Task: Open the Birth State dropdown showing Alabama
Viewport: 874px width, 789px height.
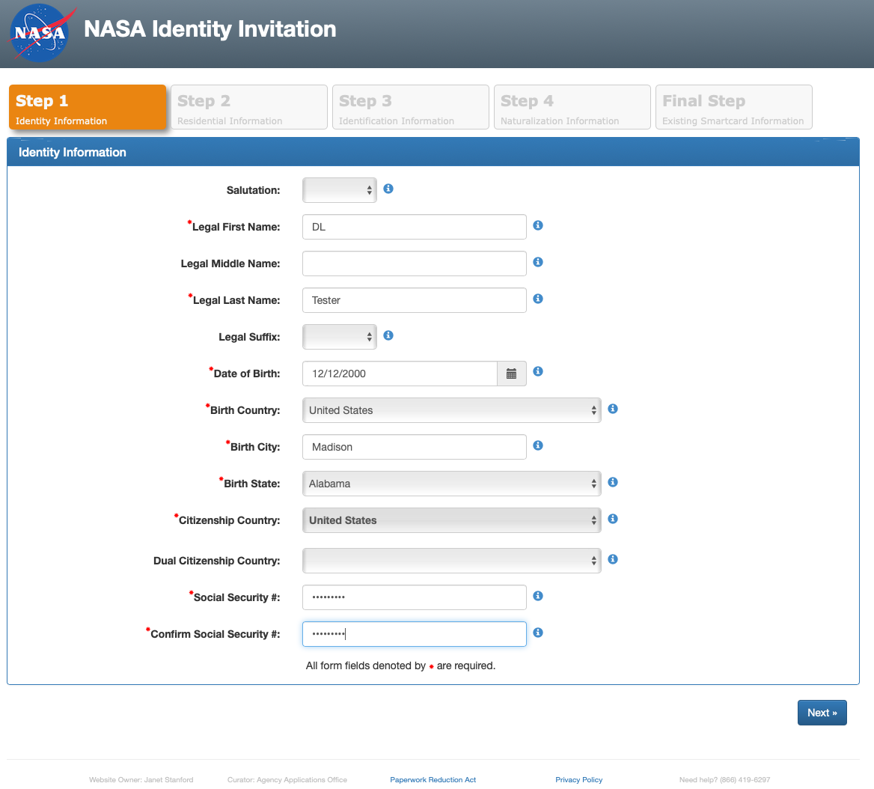Action: pos(451,484)
